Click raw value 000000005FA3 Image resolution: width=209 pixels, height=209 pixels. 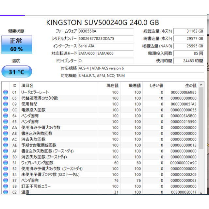pyautogui.click(x=184, y=104)
